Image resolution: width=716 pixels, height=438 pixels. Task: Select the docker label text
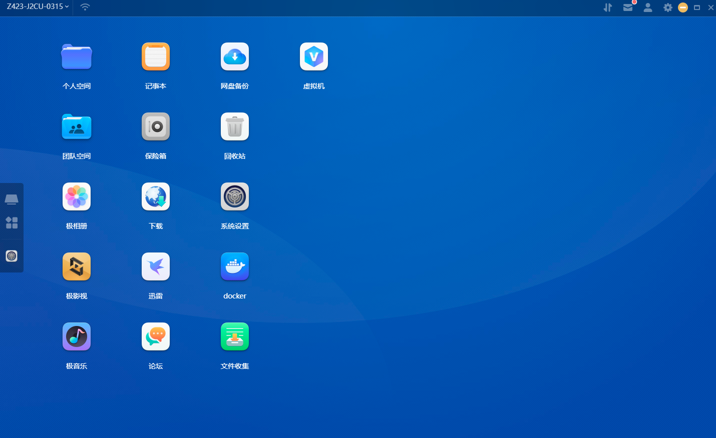[x=235, y=296]
